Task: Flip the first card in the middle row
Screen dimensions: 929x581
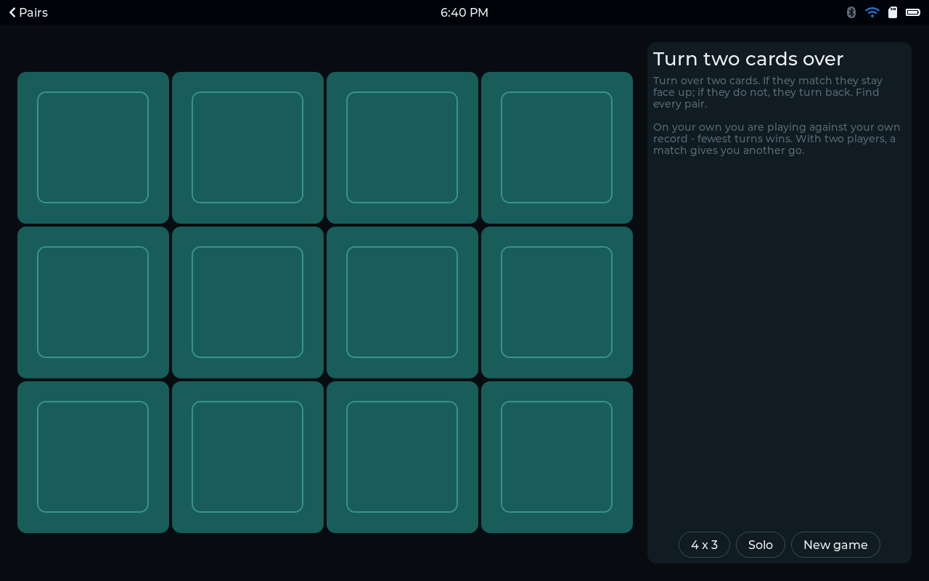Action: tap(93, 302)
